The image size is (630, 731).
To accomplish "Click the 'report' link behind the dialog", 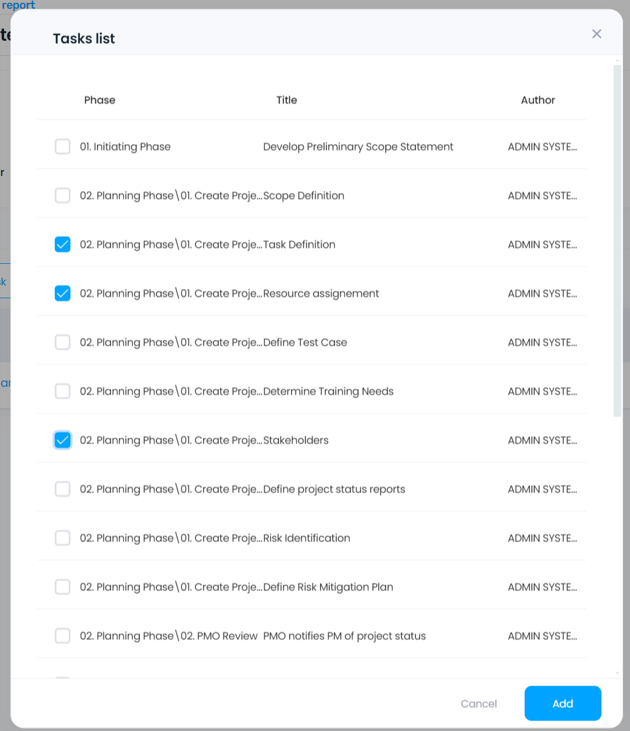I will coord(18,5).
